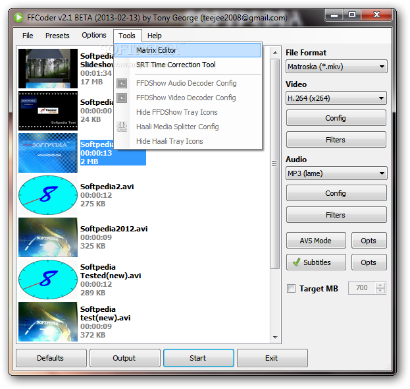Select the Softpedia2.avi clock thumbnail

[x=48, y=195]
